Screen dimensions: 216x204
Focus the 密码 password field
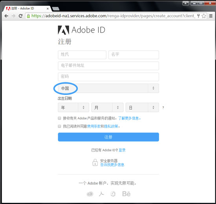tap(108, 77)
